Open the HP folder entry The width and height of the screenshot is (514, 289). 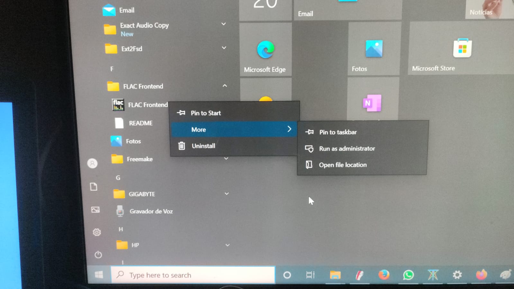pyautogui.click(x=128, y=245)
